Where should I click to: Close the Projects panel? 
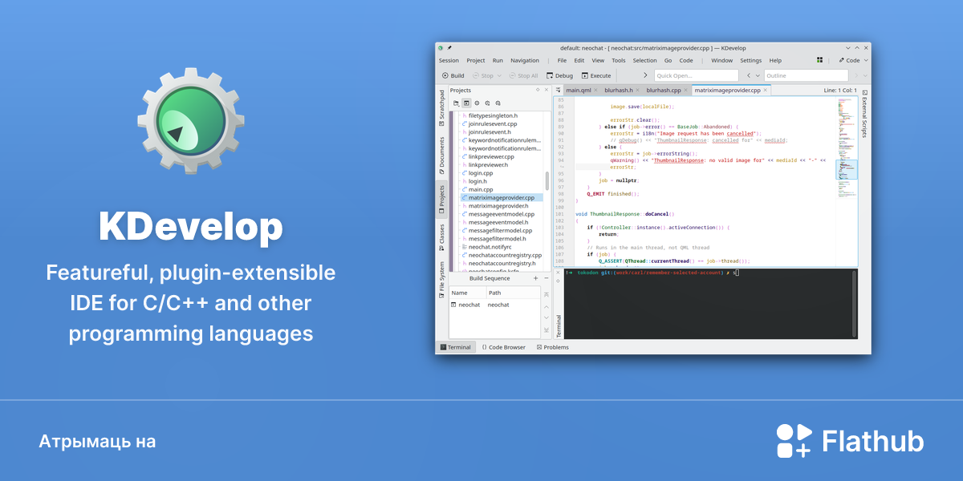[x=547, y=91]
